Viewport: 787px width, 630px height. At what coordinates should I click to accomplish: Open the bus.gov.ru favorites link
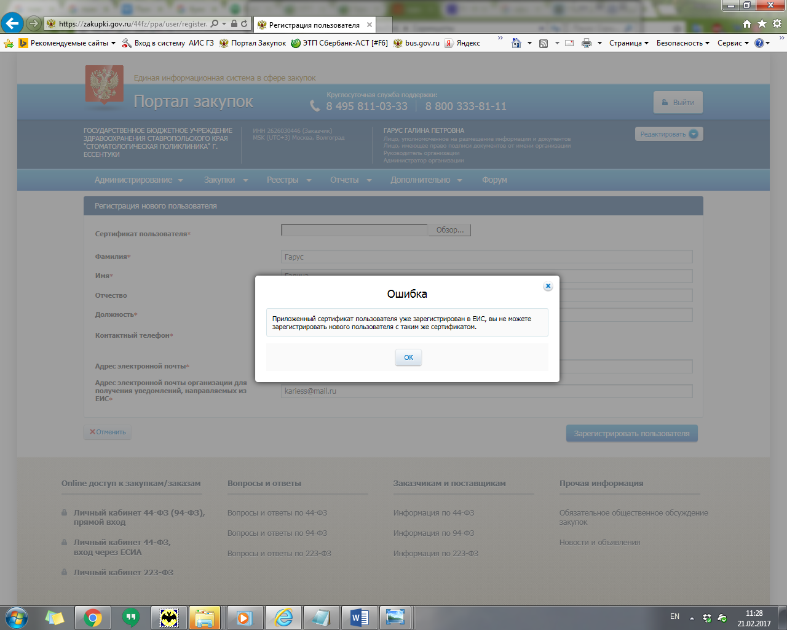pyautogui.click(x=422, y=43)
